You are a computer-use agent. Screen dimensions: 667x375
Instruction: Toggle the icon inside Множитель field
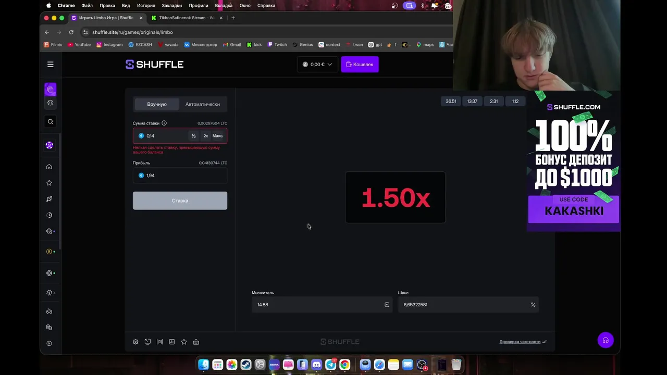tap(387, 305)
